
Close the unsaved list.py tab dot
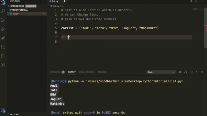click(65, 1)
